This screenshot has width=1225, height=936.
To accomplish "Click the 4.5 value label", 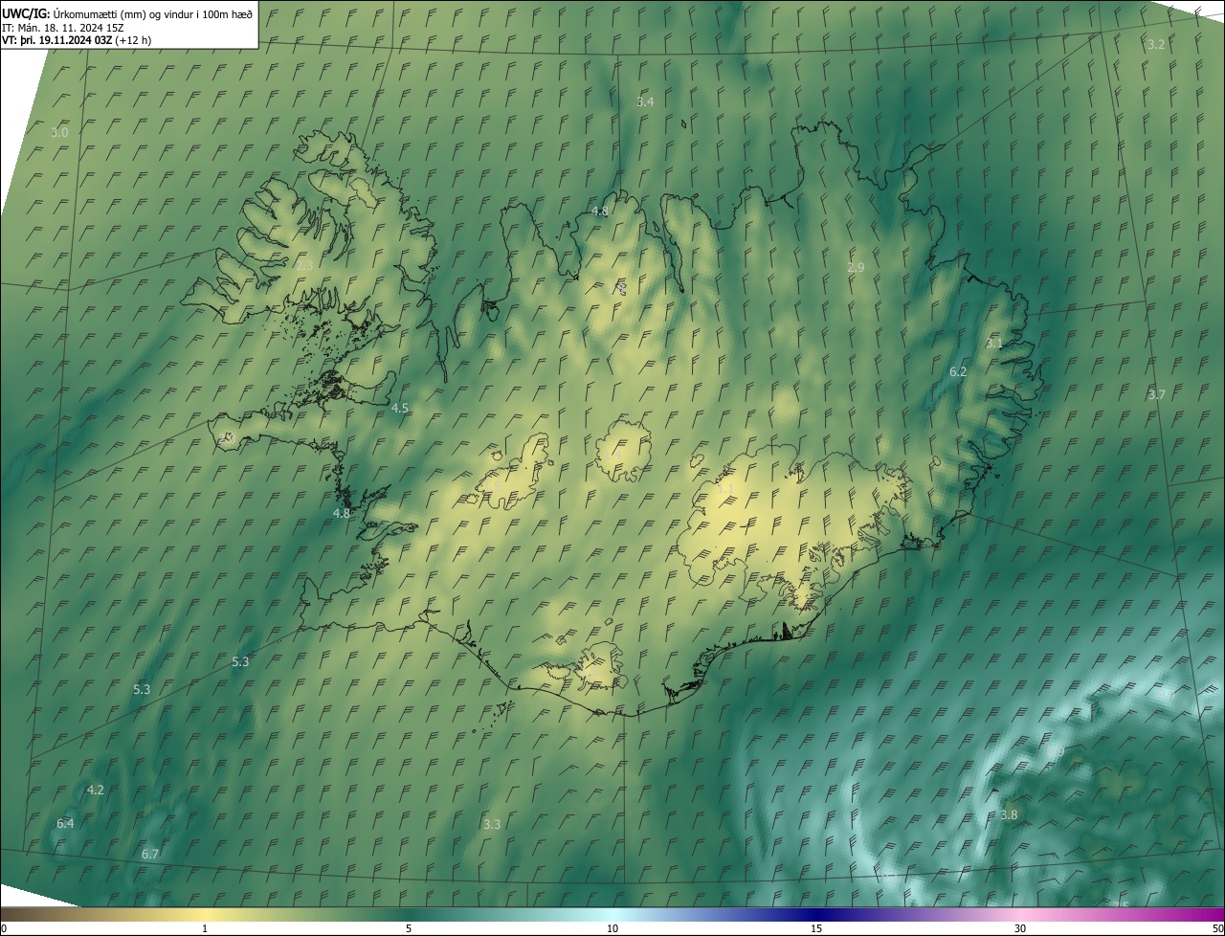I will (x=399, y=408).
